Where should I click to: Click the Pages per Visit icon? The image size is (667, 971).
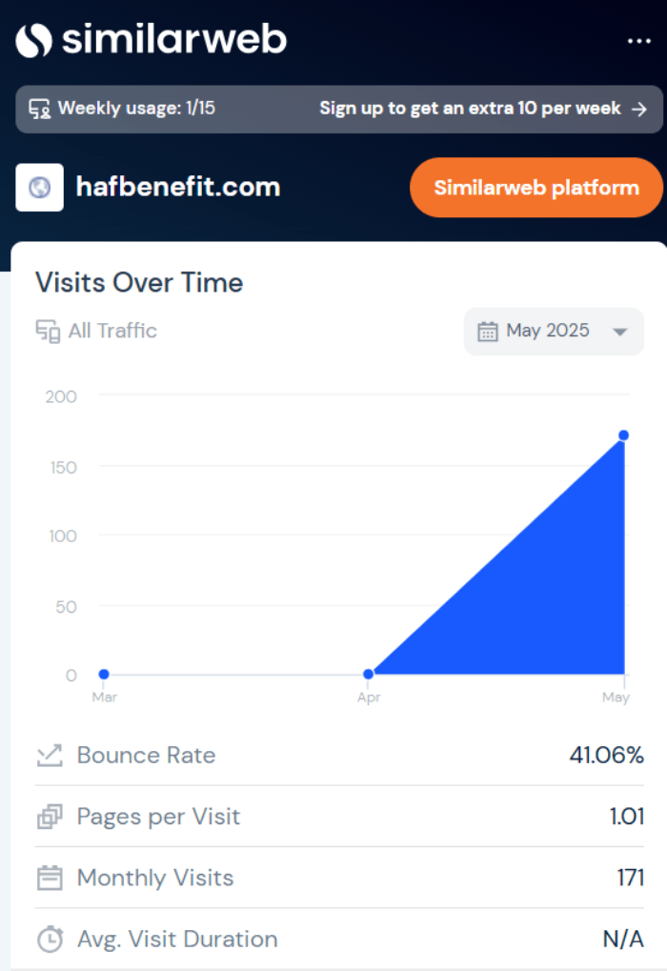[50, 817]
